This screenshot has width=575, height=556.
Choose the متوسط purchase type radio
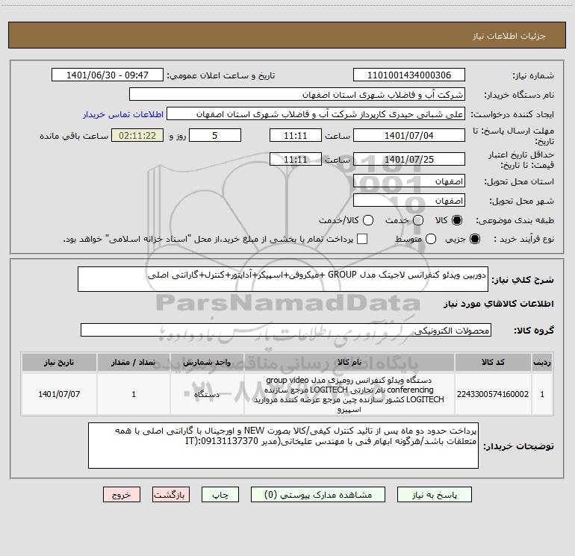click(431, 239)
